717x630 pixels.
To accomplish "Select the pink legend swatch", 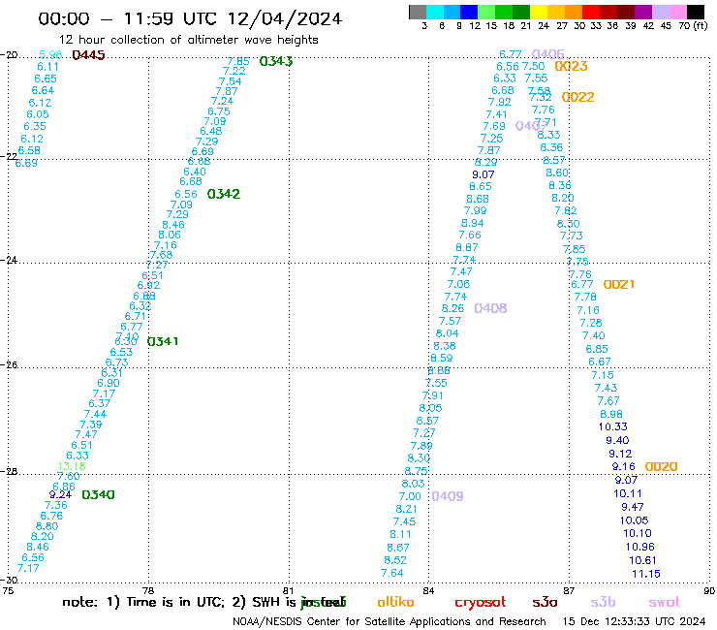I will [677, 12].
